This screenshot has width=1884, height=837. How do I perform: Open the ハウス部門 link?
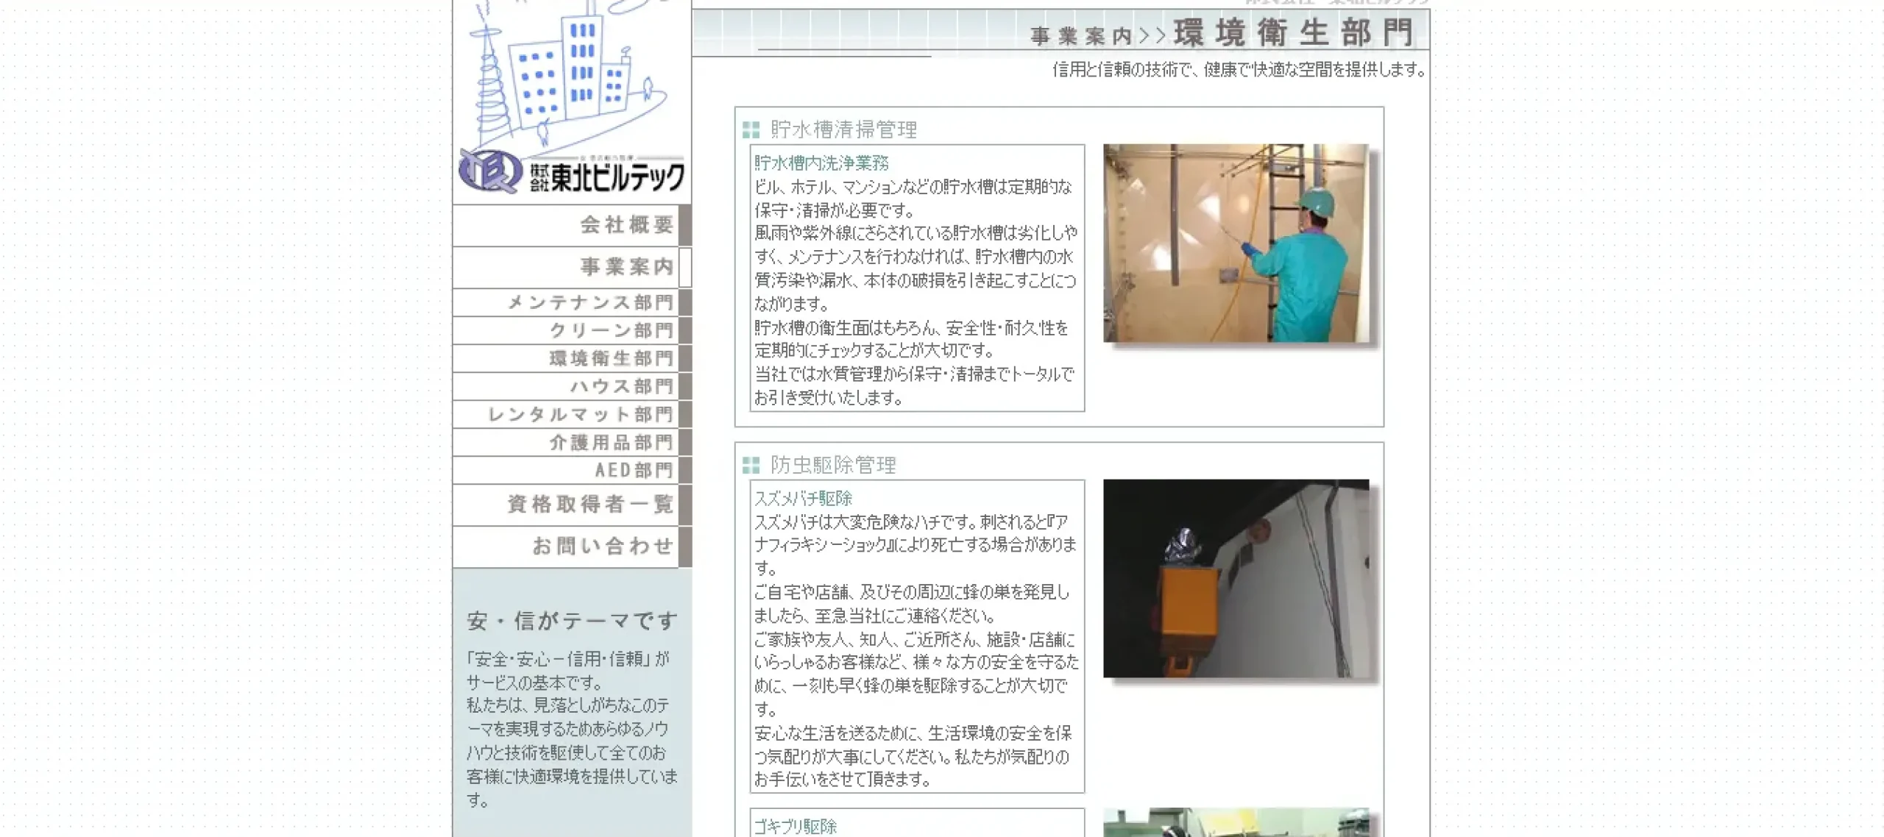(572, 386)
